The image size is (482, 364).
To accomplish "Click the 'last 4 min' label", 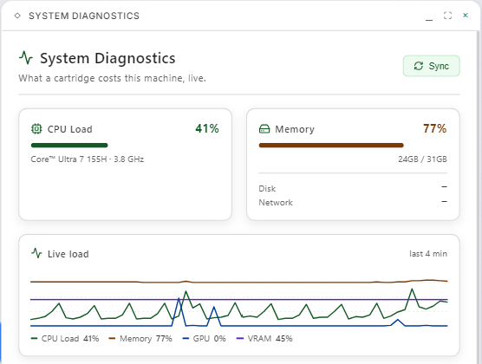I will tap(428, 254).
